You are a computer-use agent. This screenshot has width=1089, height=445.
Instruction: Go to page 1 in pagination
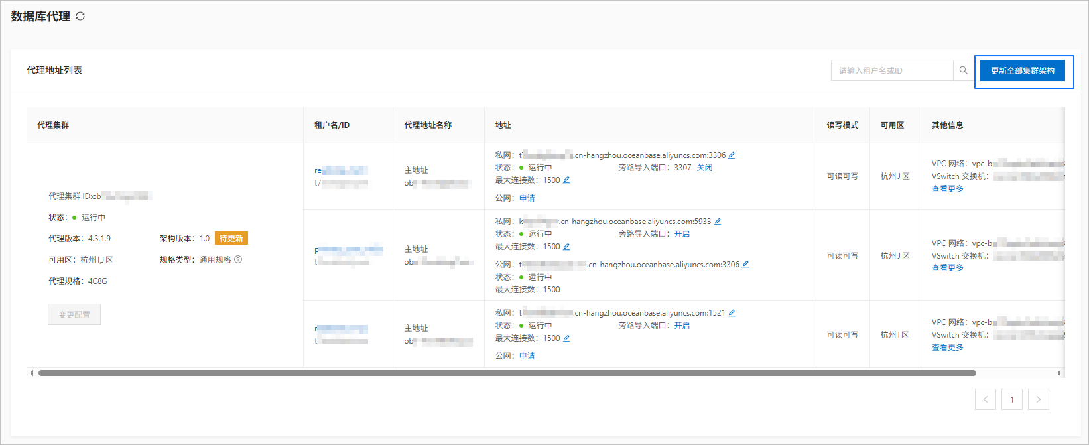coord(1012,399)
